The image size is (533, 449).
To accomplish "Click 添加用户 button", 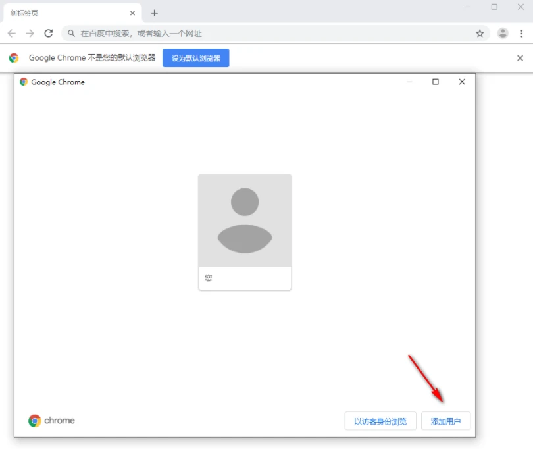I will coord(445,421).
